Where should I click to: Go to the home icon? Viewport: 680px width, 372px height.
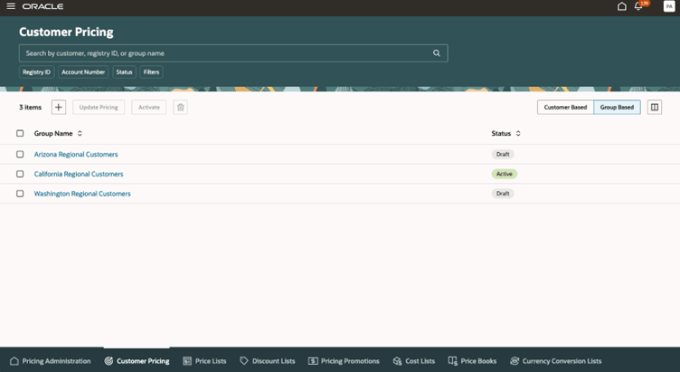click(622, 6)
